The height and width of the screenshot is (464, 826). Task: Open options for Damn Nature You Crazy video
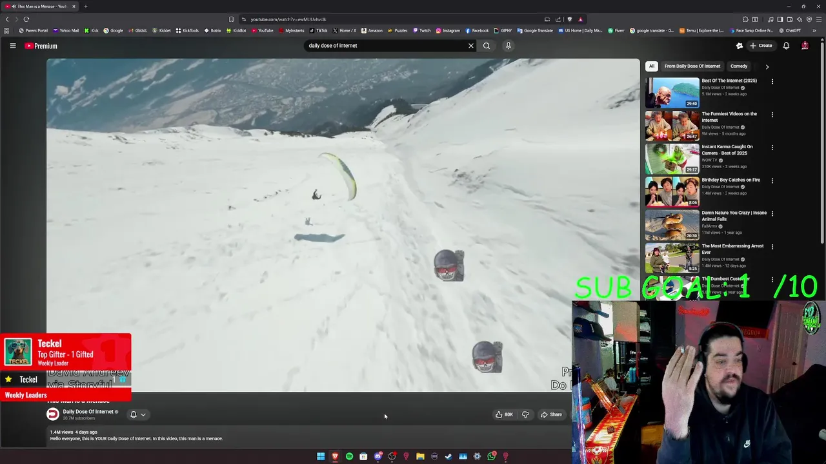(772, 214)
